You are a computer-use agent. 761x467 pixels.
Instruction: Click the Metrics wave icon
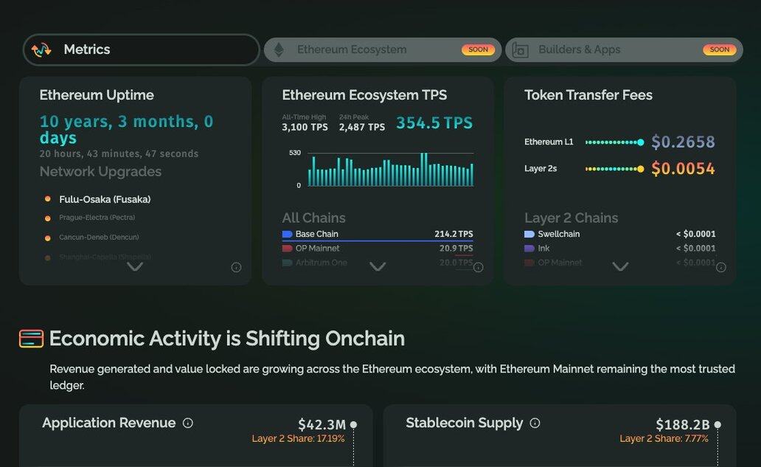[x=41, y=49]
